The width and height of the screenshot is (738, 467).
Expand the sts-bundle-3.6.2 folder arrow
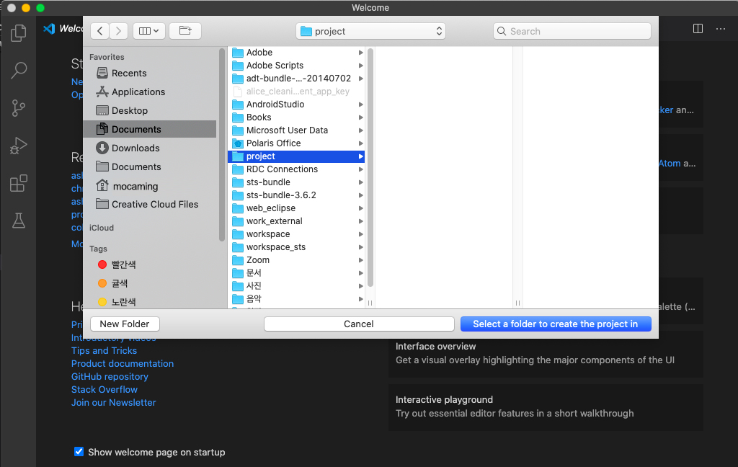360,195
